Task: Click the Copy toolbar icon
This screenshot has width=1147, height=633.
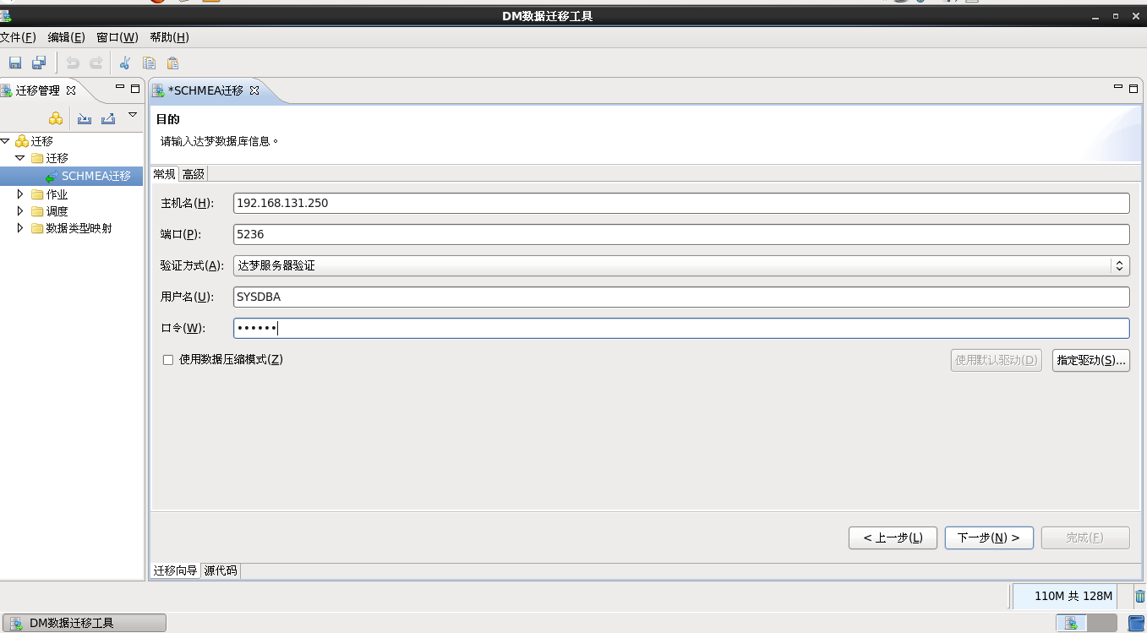Action: 150,63
